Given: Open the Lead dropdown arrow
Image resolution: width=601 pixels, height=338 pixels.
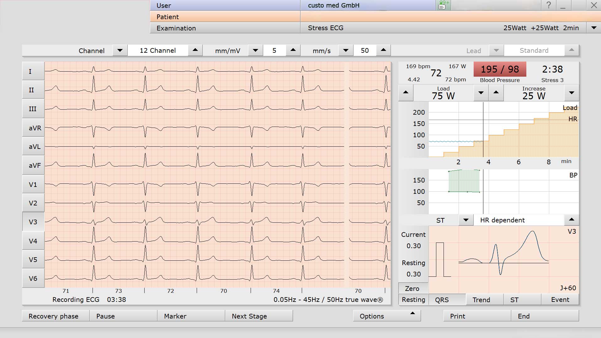Looking at the screenshot, I should click(496, 50).
